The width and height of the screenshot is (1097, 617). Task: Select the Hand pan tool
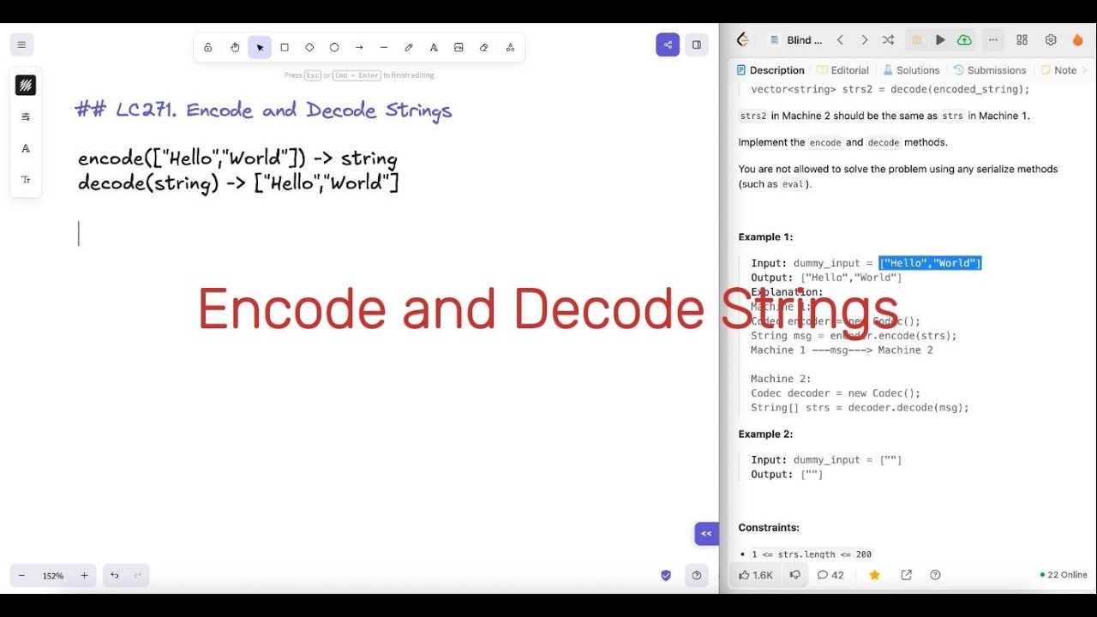coord(235,47)
